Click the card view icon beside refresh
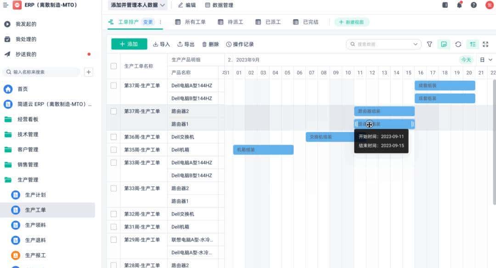Screen dimensions: 496x268 click(444, 44)
